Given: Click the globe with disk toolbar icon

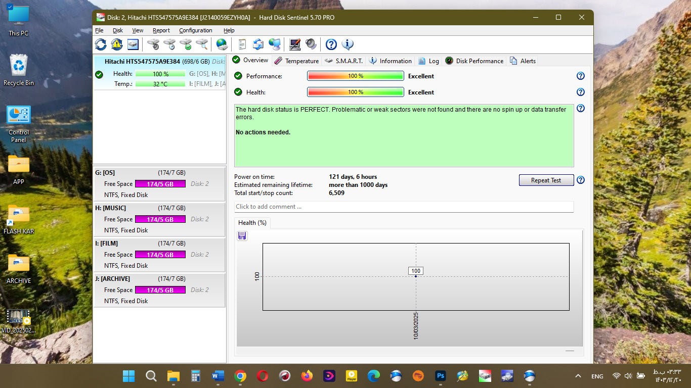Looking at the screenshot, I should (222, 44).
